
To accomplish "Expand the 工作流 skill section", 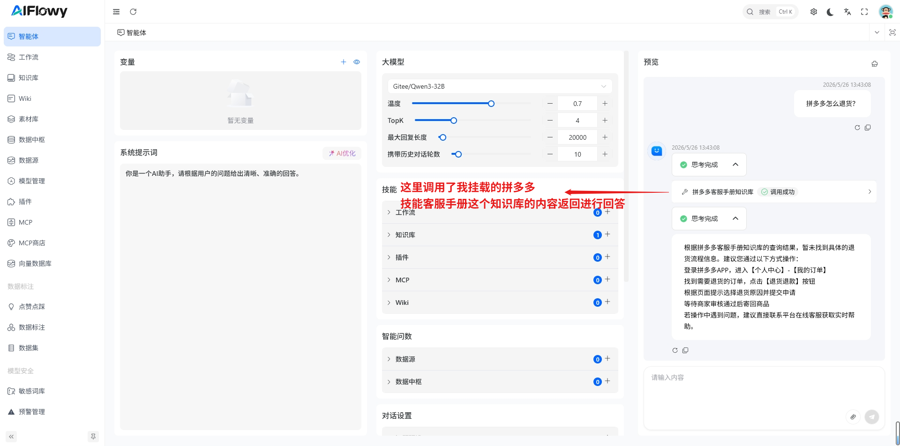I will (389, 212).
